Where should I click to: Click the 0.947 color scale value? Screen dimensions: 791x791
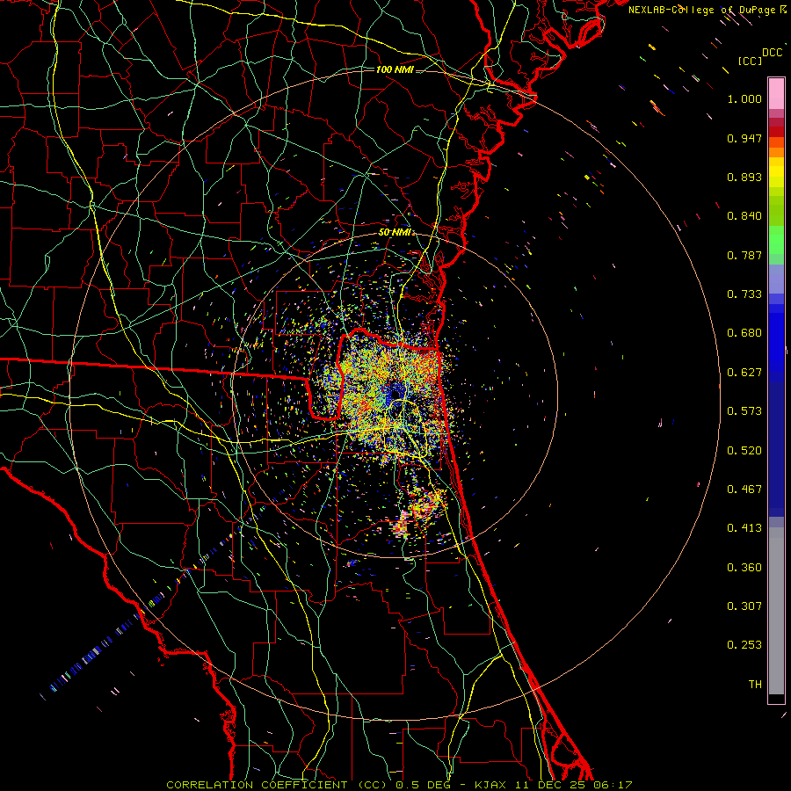coord(744,138)
